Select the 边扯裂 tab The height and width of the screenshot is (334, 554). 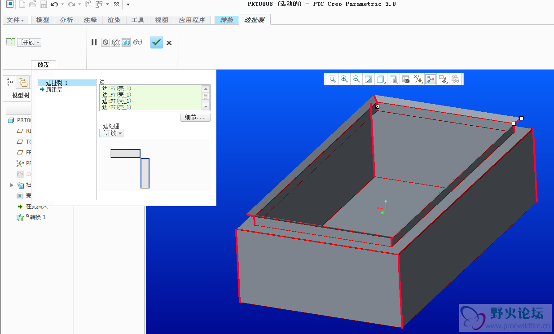pyautogui.click(x=255, y=20)
